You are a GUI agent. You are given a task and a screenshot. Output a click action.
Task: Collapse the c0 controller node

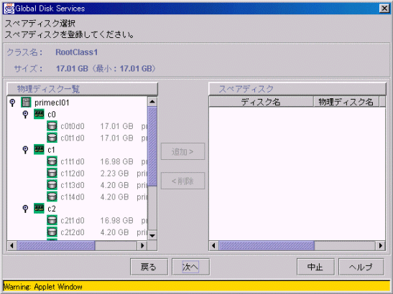tap(25, 114)
